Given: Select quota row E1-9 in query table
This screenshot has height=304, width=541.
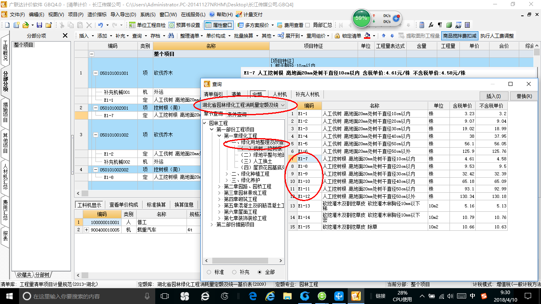Looking at the screenshot, I should pos(397,174).
